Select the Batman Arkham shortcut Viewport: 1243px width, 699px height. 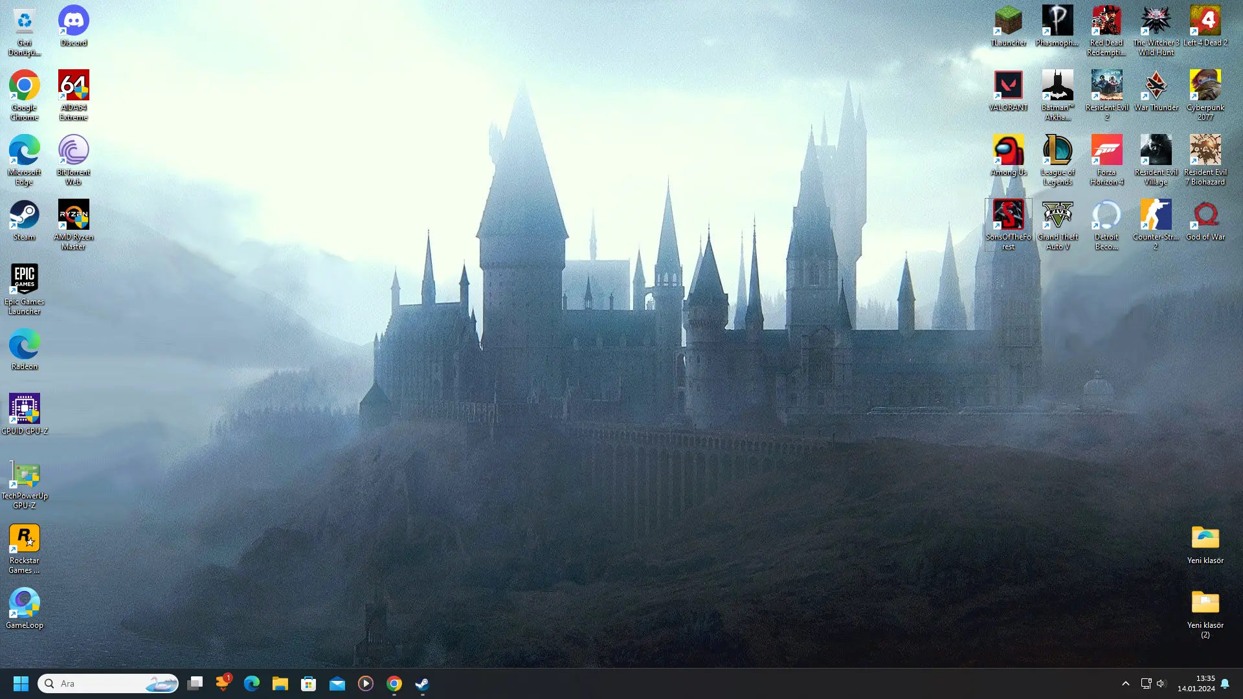point(1057,96)
